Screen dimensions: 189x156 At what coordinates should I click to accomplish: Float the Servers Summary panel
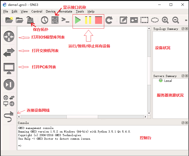tap(183, 76)
